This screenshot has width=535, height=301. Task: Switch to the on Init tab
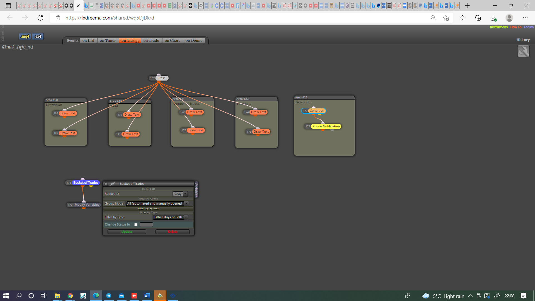pos(88,40)
